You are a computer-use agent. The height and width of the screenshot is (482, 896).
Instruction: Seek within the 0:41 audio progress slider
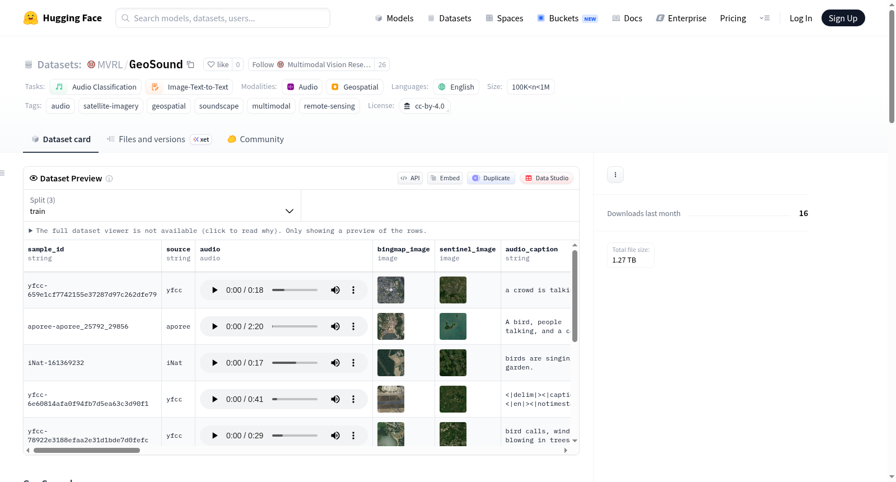(x=295, y=399)
